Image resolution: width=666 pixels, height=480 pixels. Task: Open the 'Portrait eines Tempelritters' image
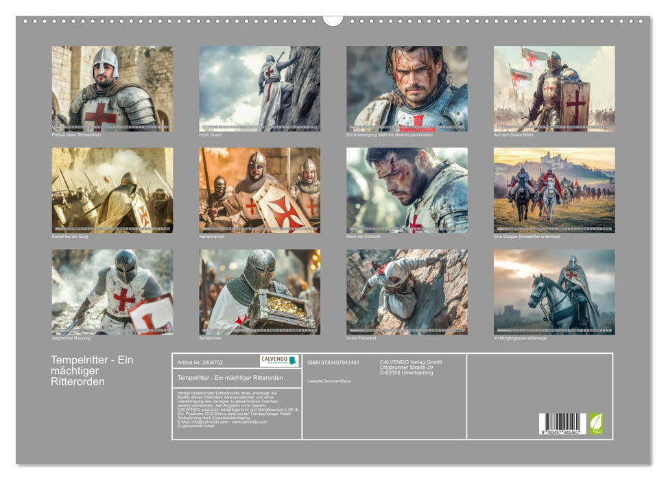coord(112,88)
